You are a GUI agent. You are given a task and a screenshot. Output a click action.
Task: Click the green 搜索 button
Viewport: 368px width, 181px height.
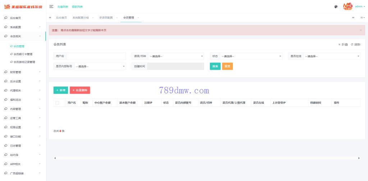[215, 66]
